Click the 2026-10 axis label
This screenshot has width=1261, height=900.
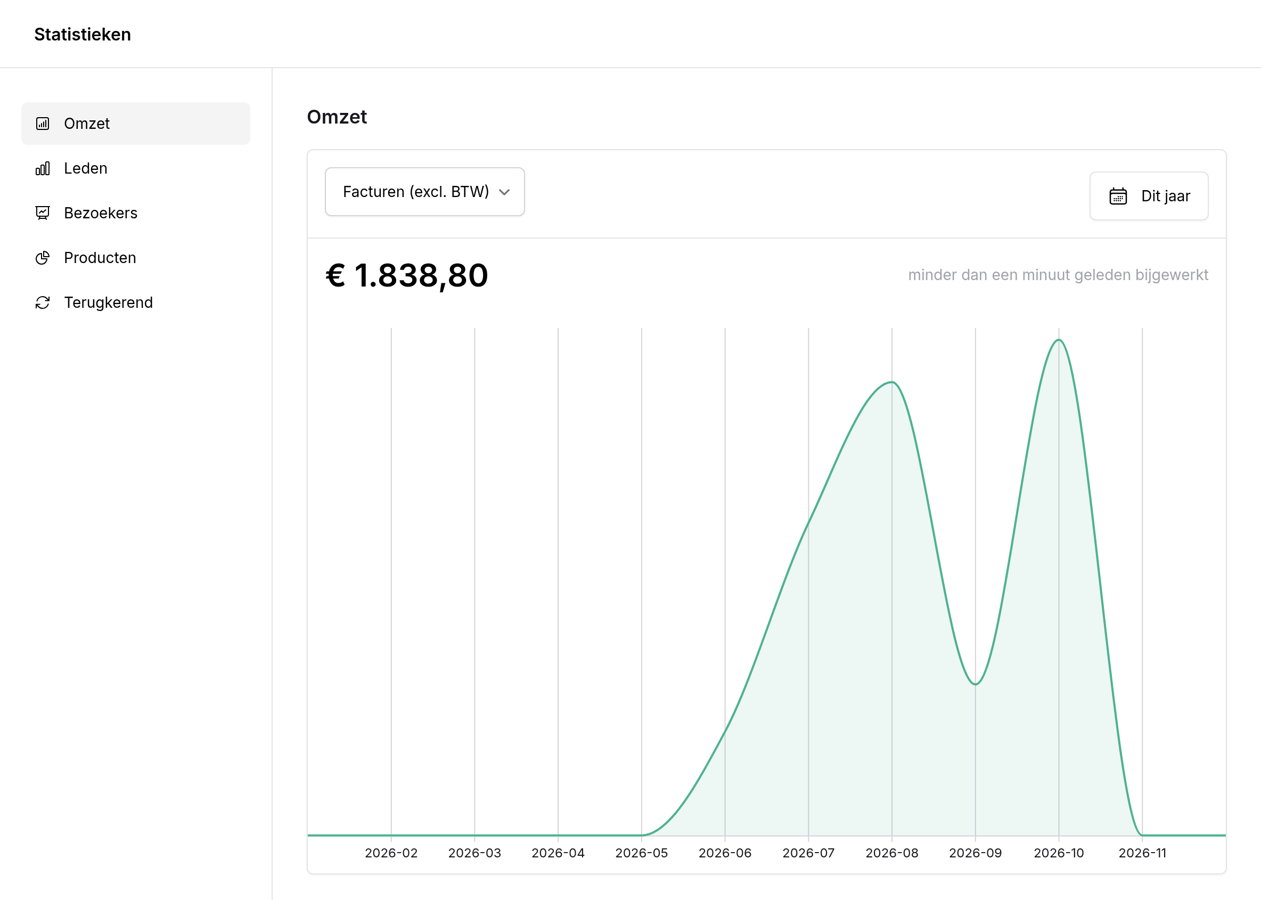point(1059,853)
